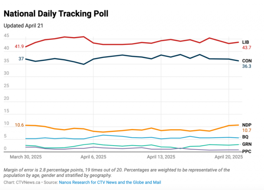Click the Updated April 21 subtitle
Viewport: 264px width, 190px height.
pyautogui.click(x=23, y=25)
